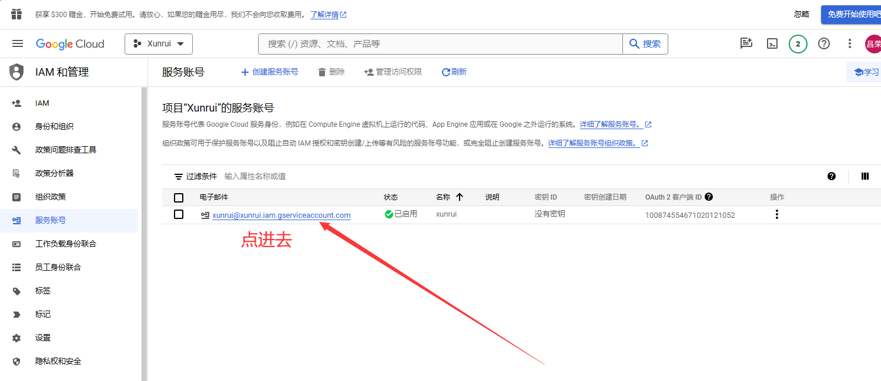Image resolution: width=881 pixels, height=381 pixels.
Task: Click the 密钥创建日期 column header
Action: coord(605,197)
